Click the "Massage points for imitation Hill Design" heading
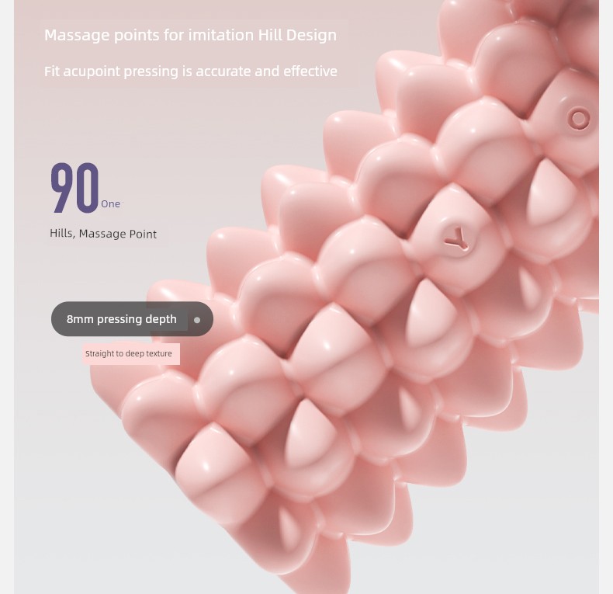 click(190, 35)
